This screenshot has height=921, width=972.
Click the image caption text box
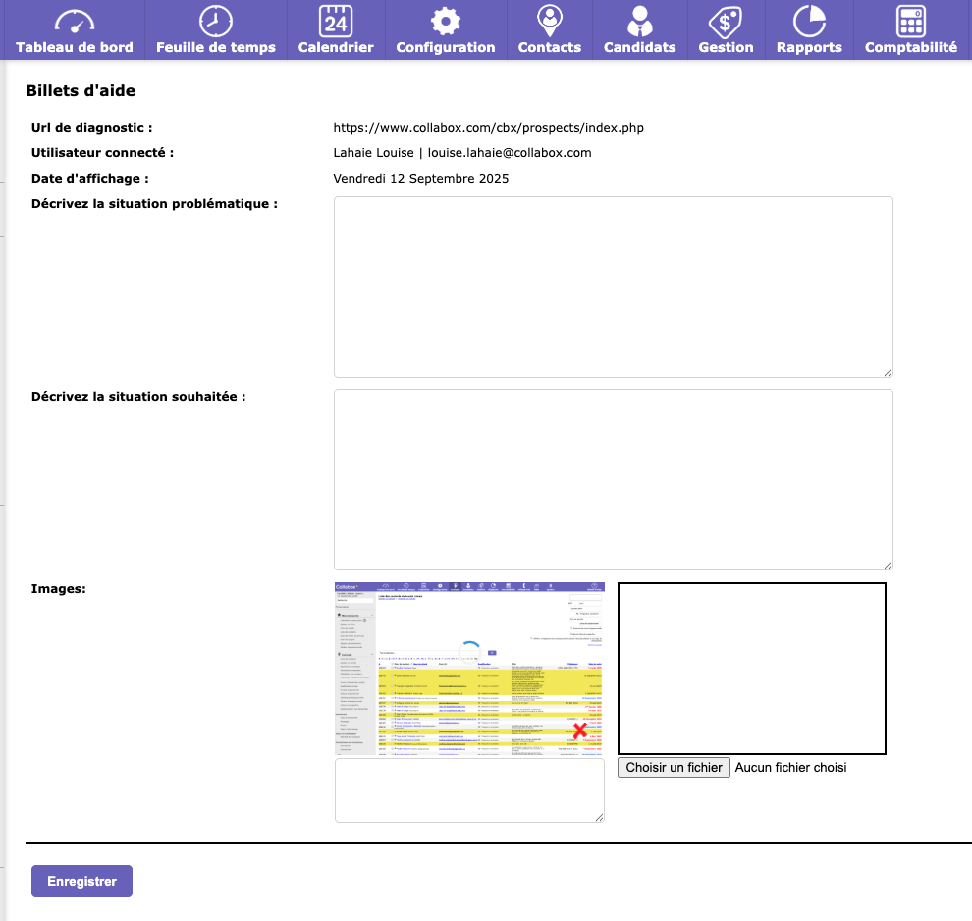point(469,789)
